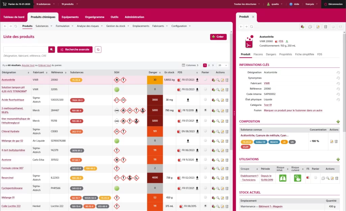Image resolution: width=346 pixels, height=211 pixels.
Task: Click the Ajouter tout link
Action: point(28,65)
